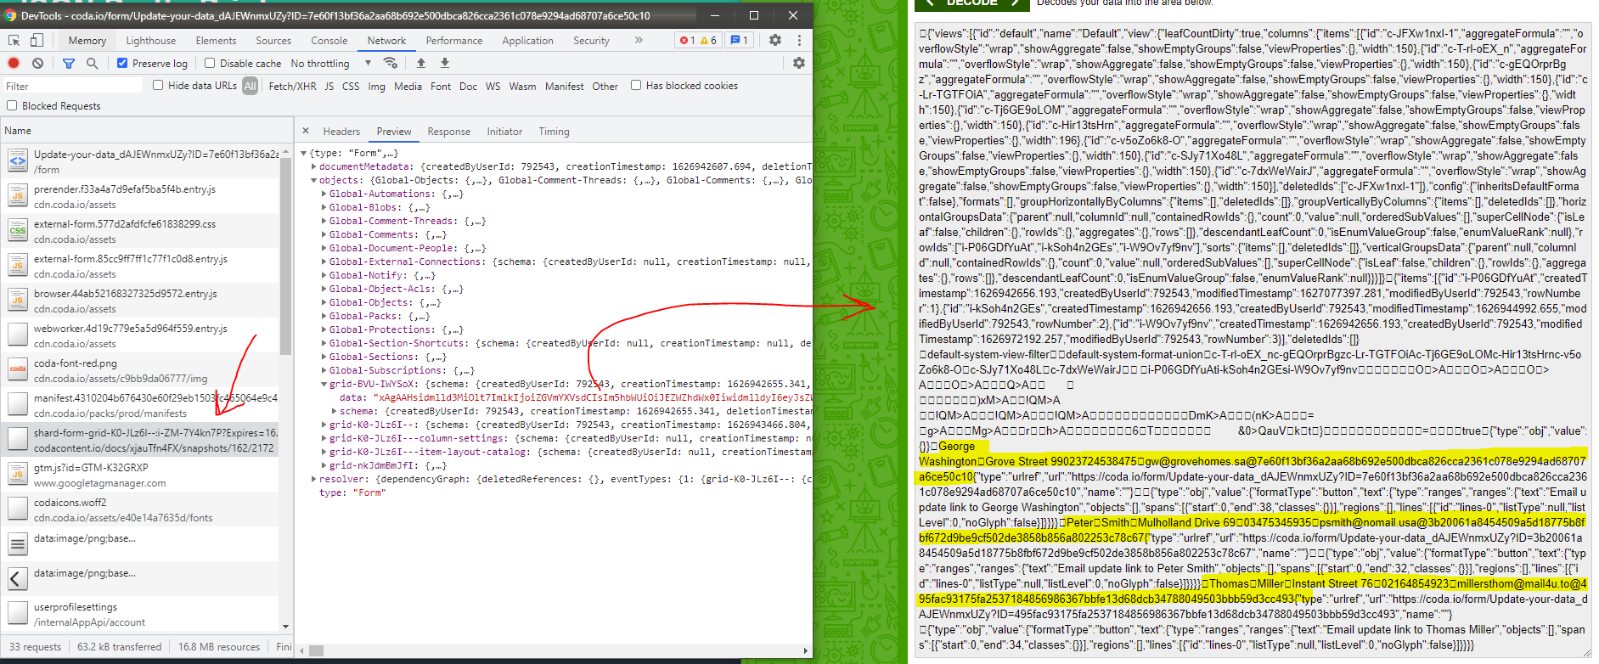The image size is (1599, 664).
Task: Open the Response tab
Action: [449, 132]
